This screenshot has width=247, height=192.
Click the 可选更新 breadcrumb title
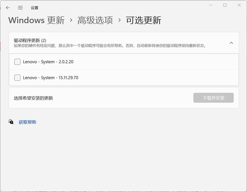pyautogui.click(x=144, y=20)
